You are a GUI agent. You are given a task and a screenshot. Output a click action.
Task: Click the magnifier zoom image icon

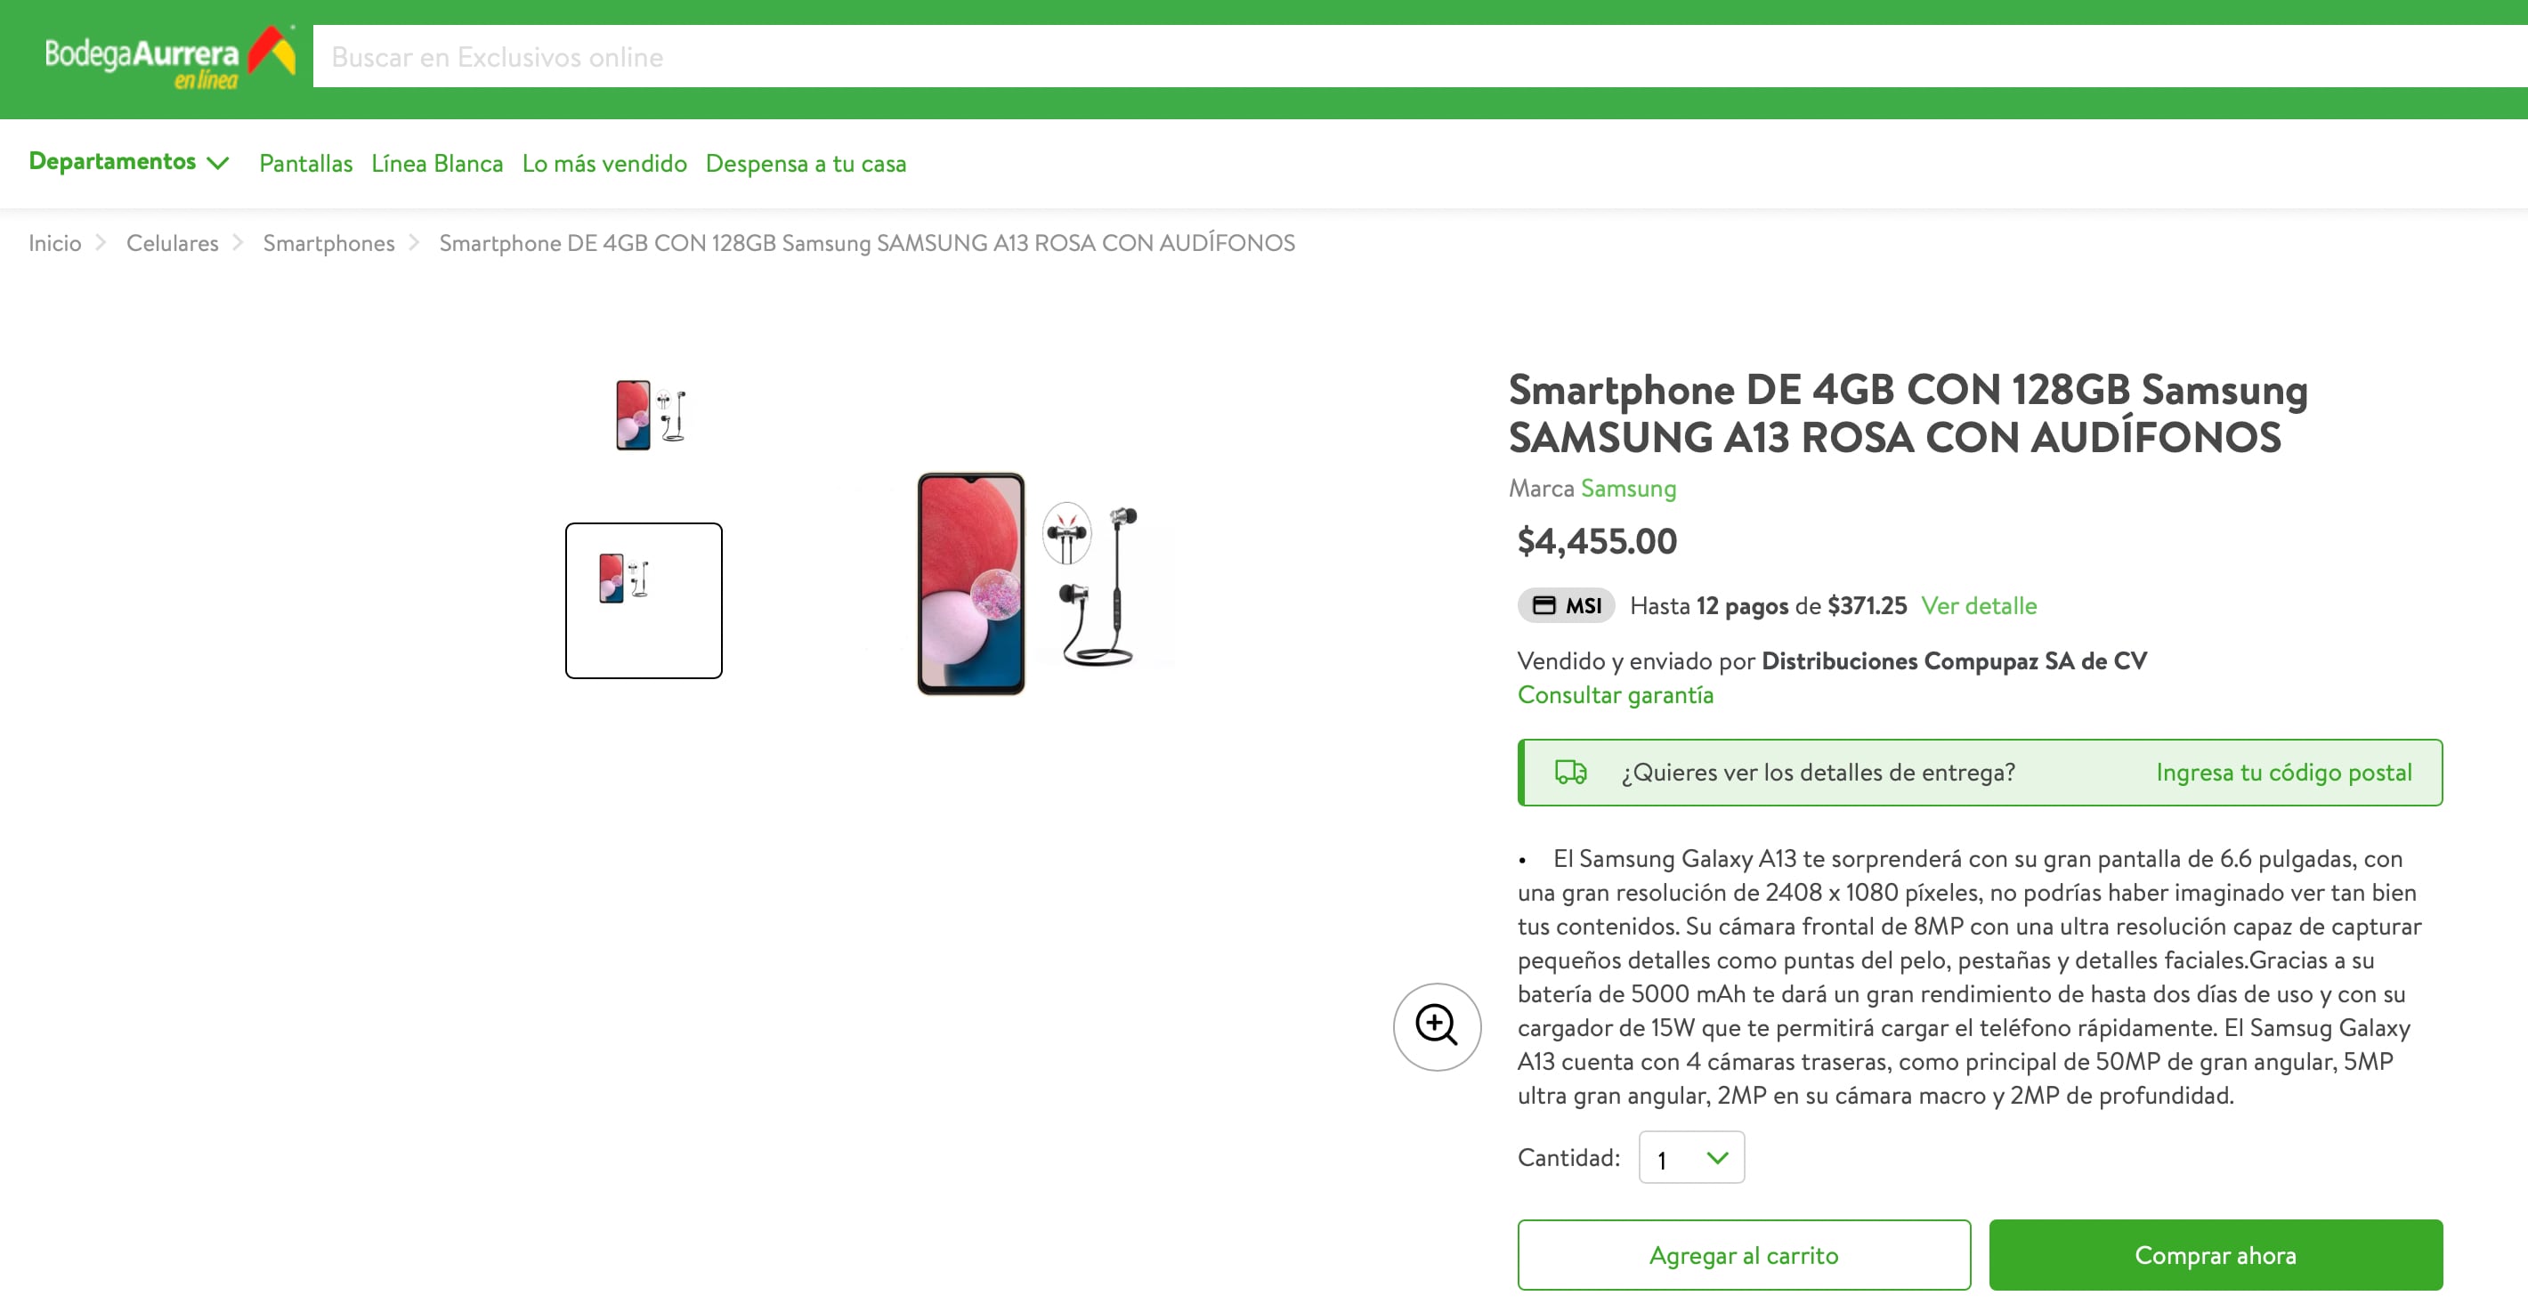[x=1436, y=1026]
